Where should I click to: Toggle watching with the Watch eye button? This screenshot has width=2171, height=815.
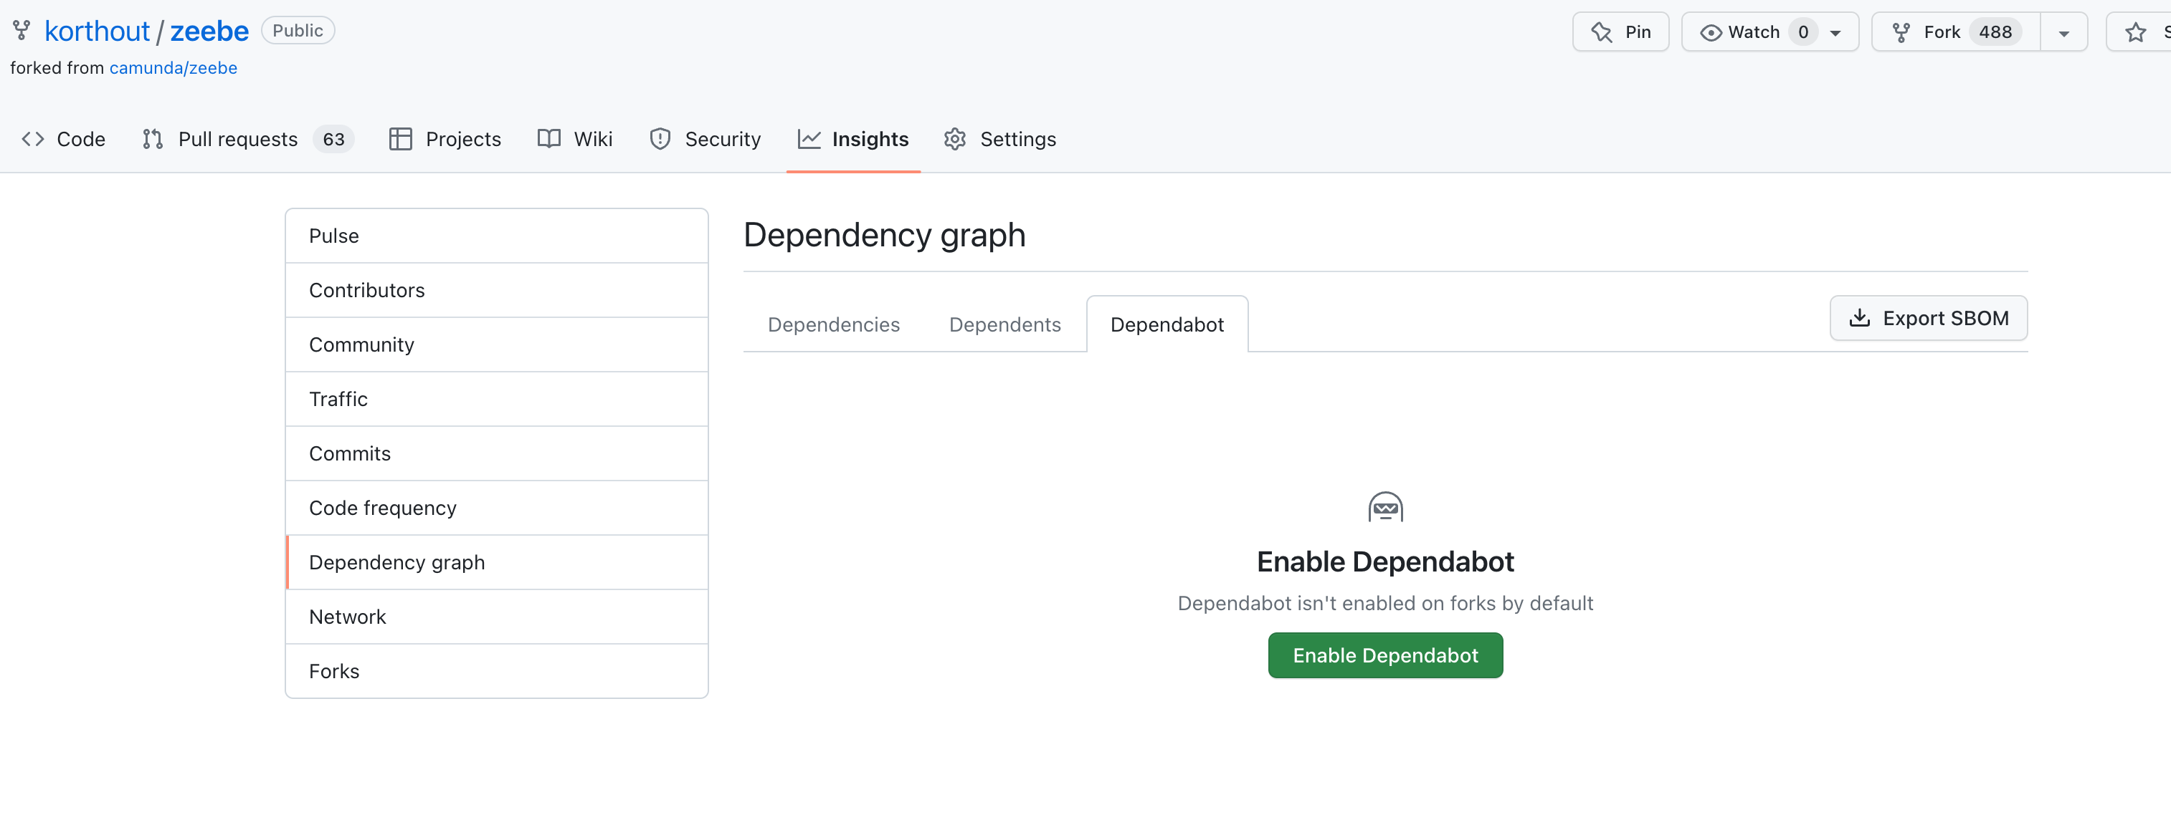(1749, 31)
